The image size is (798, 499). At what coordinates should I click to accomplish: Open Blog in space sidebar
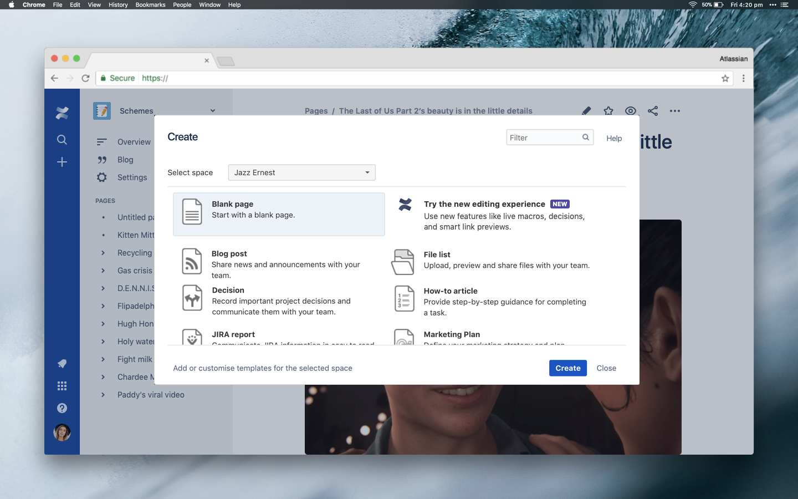125,160
